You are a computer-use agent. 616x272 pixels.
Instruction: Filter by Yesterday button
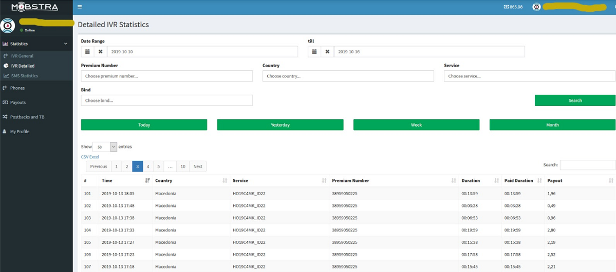[280, 124]
